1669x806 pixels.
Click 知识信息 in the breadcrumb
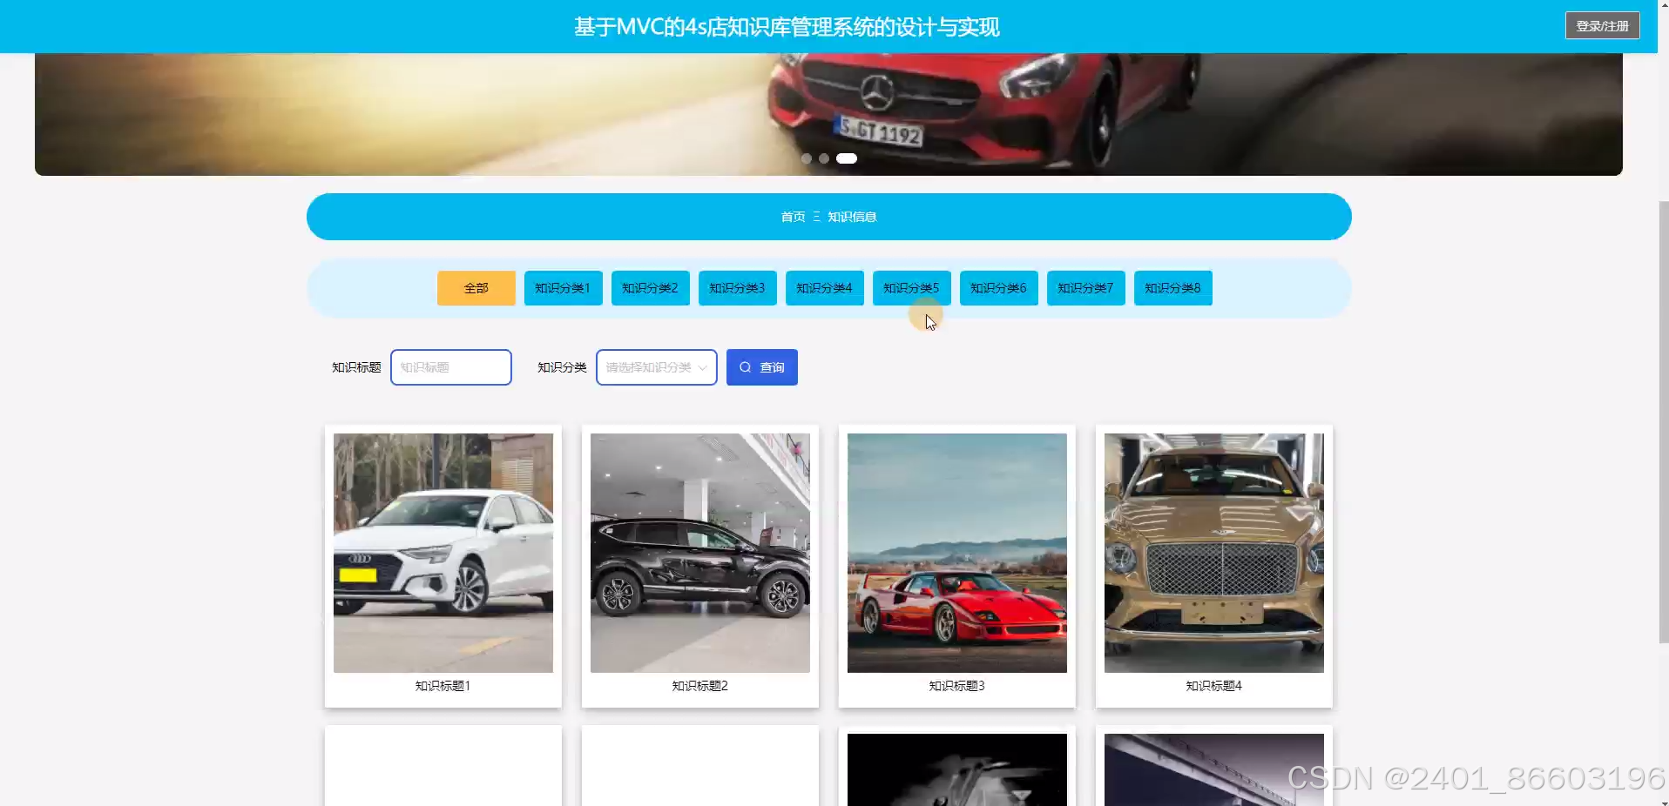[x=852, y=217]
